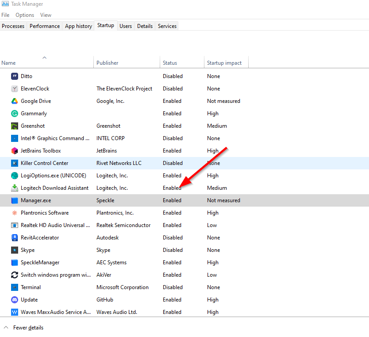Click the Rivet Networks LLC publisher cell
Screen dimensions: 369x337
(x=119, y=163)
